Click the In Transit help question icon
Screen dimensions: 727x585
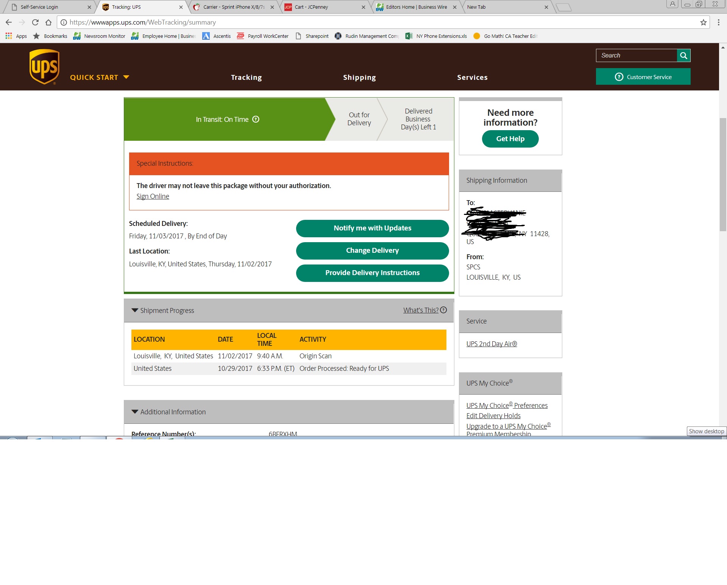pos(256,119)
